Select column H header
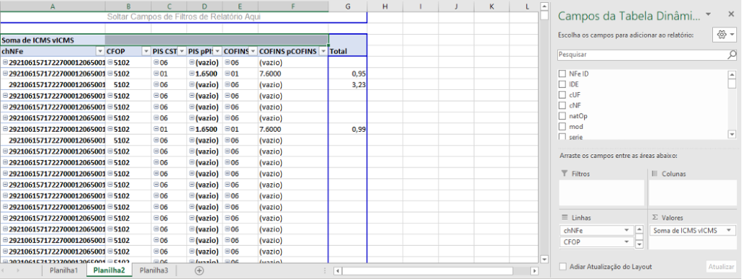The height and width of the screenshot is (279, 742). (x=385, y=6)
